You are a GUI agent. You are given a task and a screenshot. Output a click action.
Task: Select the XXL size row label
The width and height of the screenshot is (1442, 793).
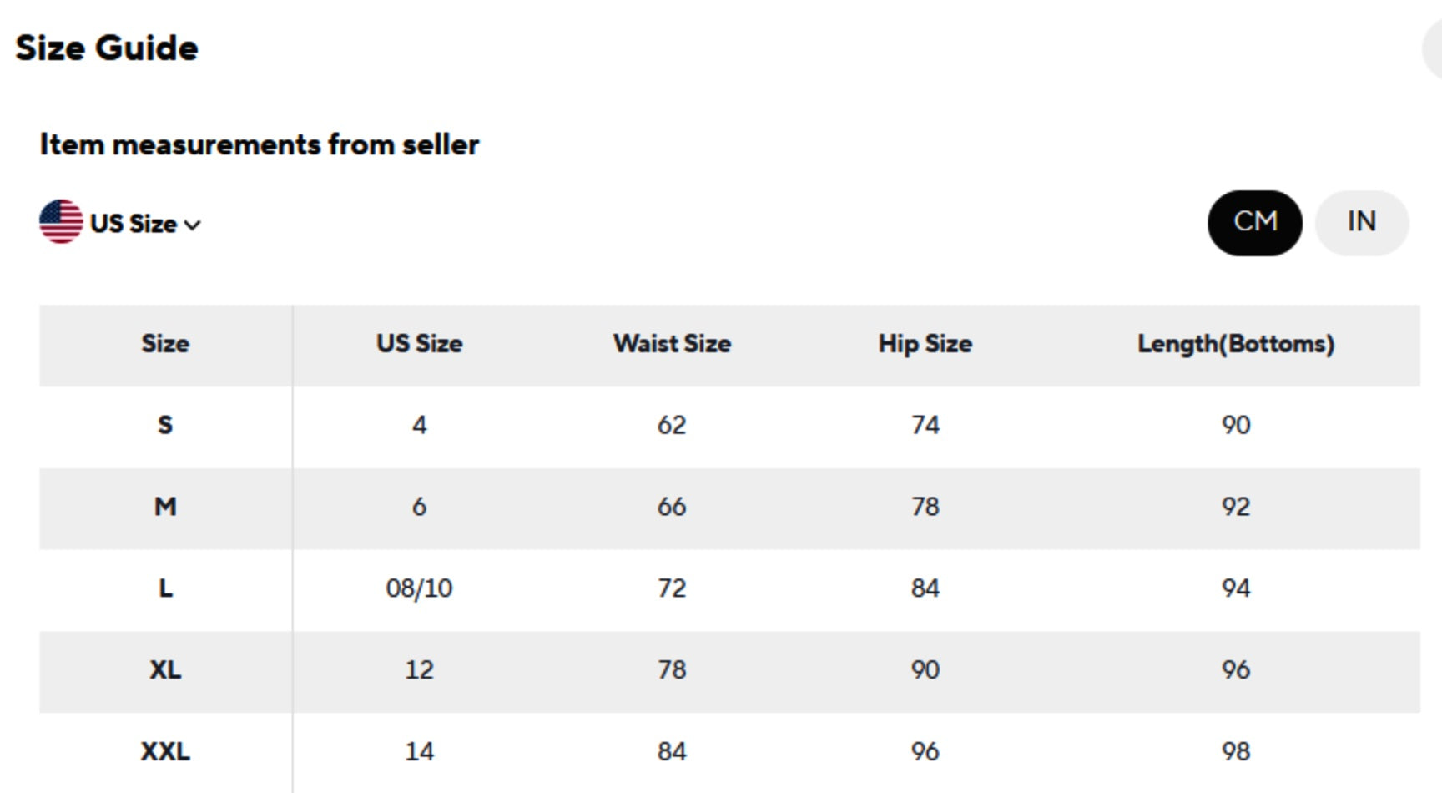165,751
